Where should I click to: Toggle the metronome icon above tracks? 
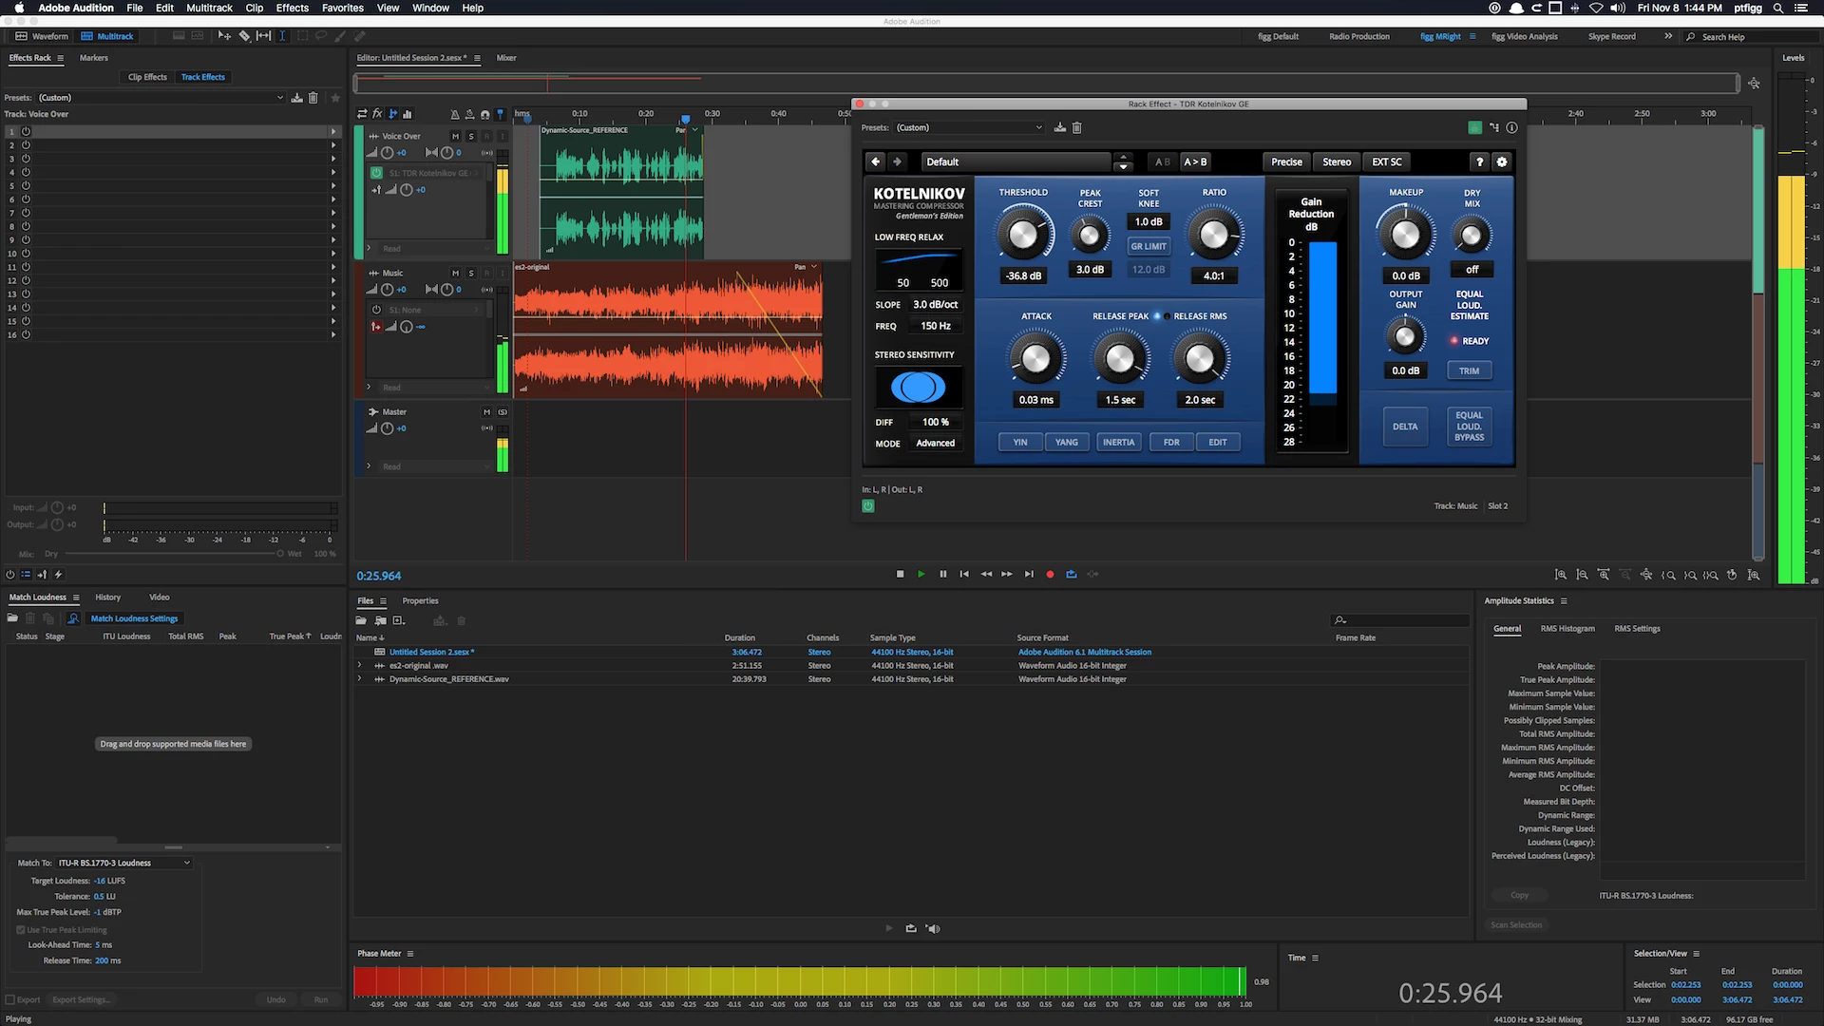click(454, 114)
